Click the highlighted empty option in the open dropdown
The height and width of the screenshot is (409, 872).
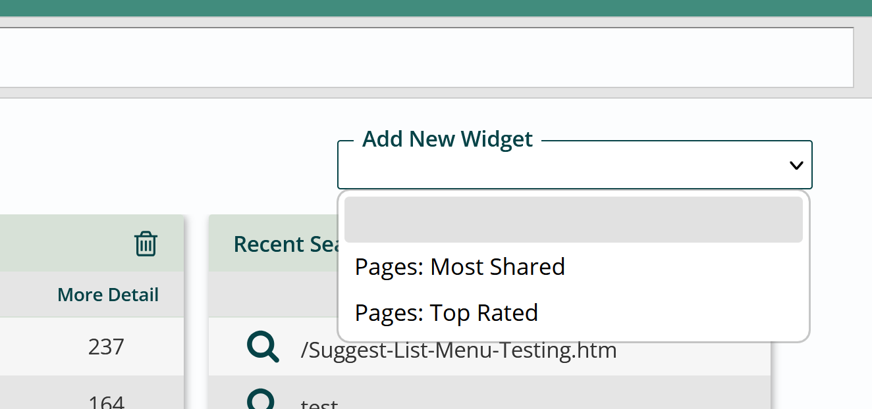[573, 220]
